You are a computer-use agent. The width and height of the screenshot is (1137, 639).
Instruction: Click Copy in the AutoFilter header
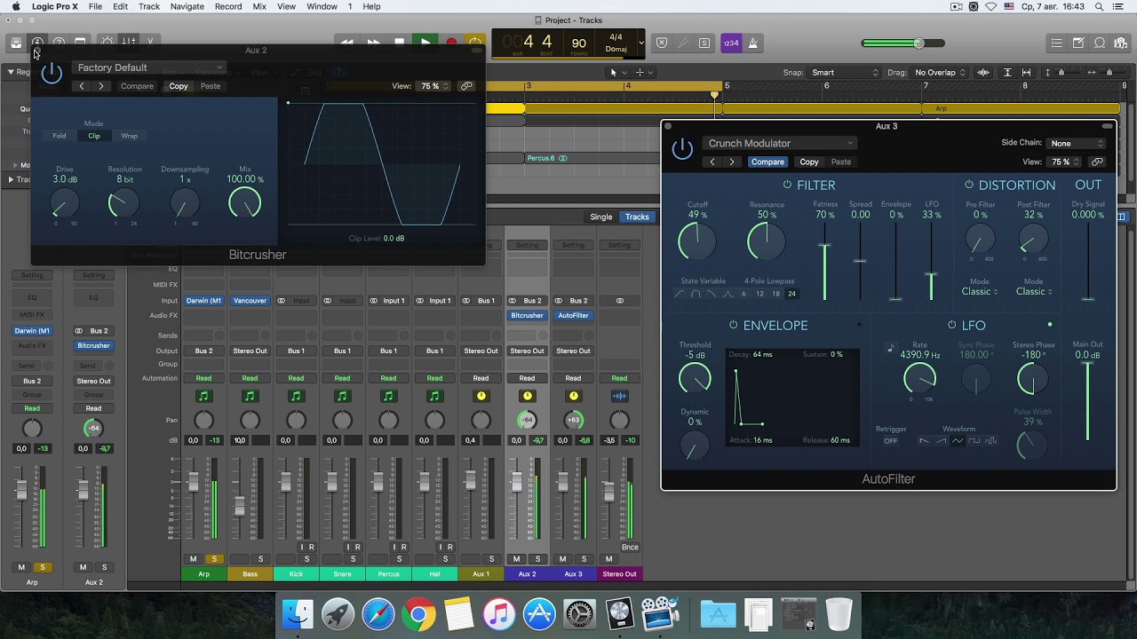point(809,162)
